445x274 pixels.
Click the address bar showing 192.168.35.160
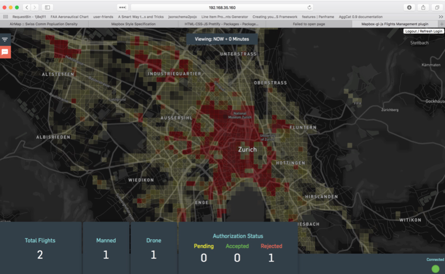222,8
